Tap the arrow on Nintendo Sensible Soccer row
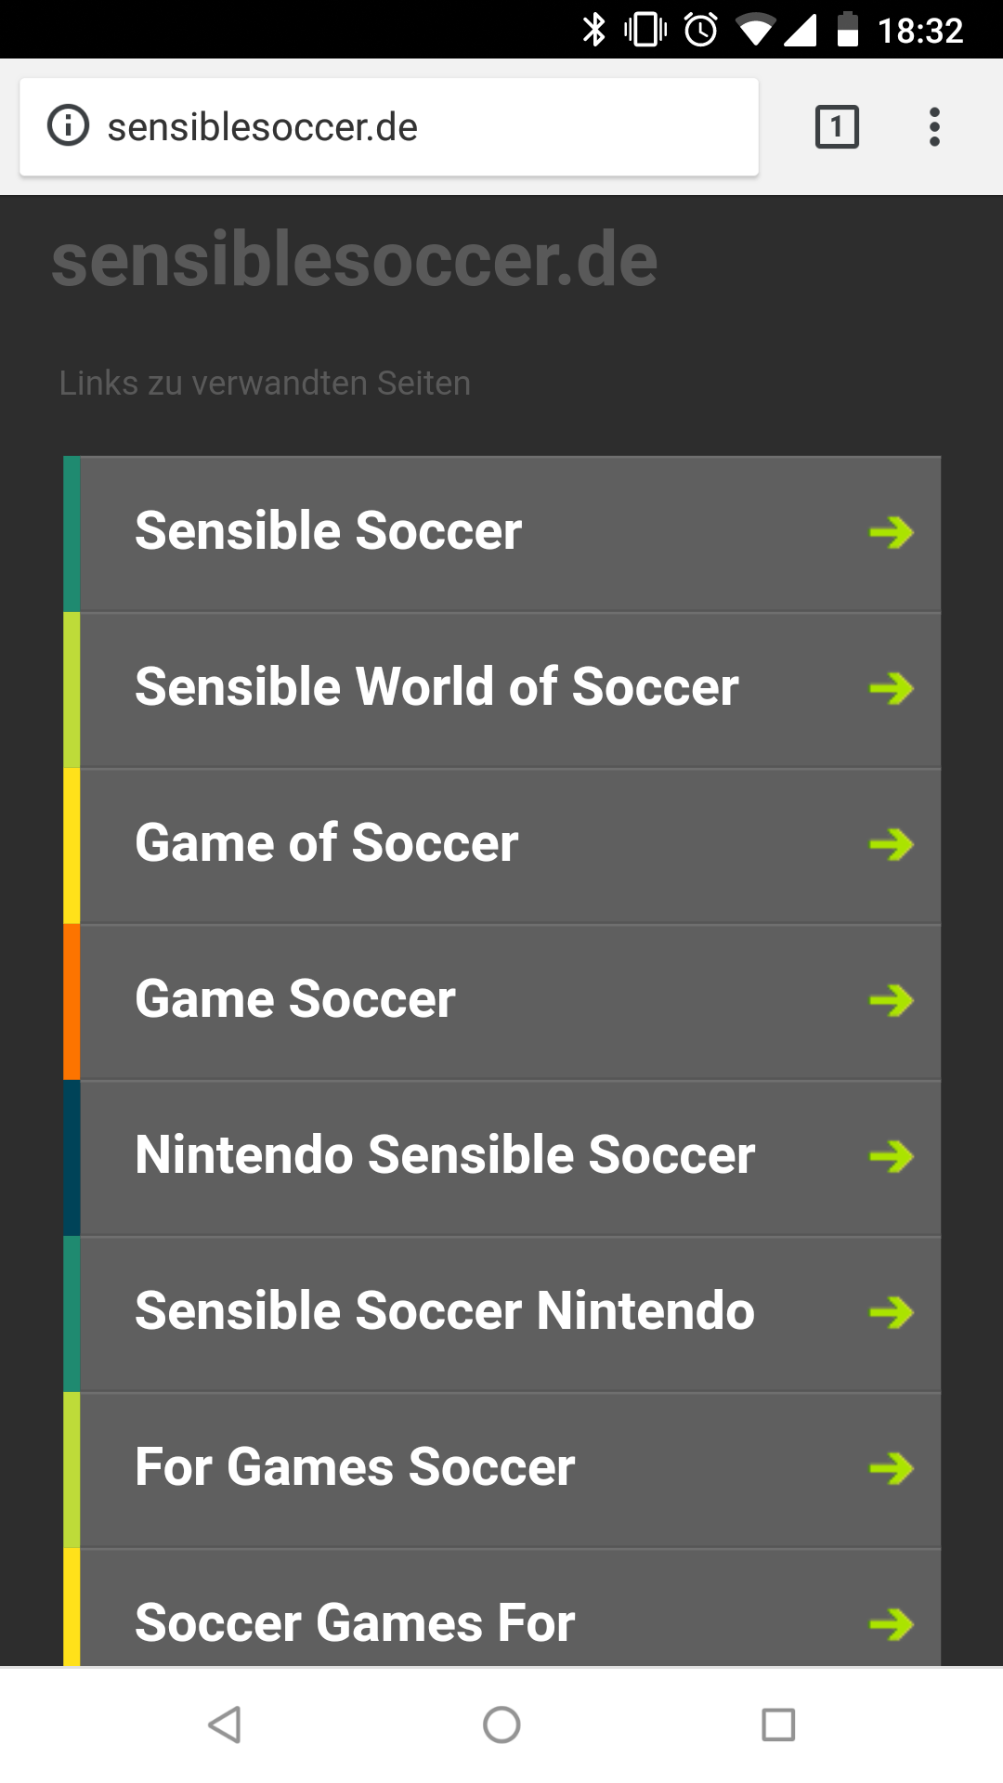The width and height of the screenshot is (1003, 1783). point(891,1156)
